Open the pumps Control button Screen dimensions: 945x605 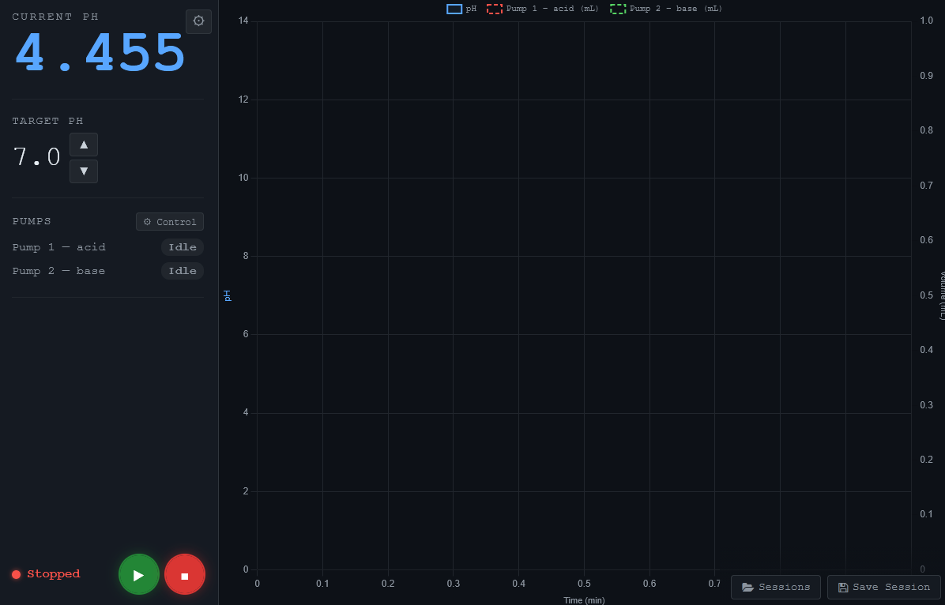[x=170, y=222]
